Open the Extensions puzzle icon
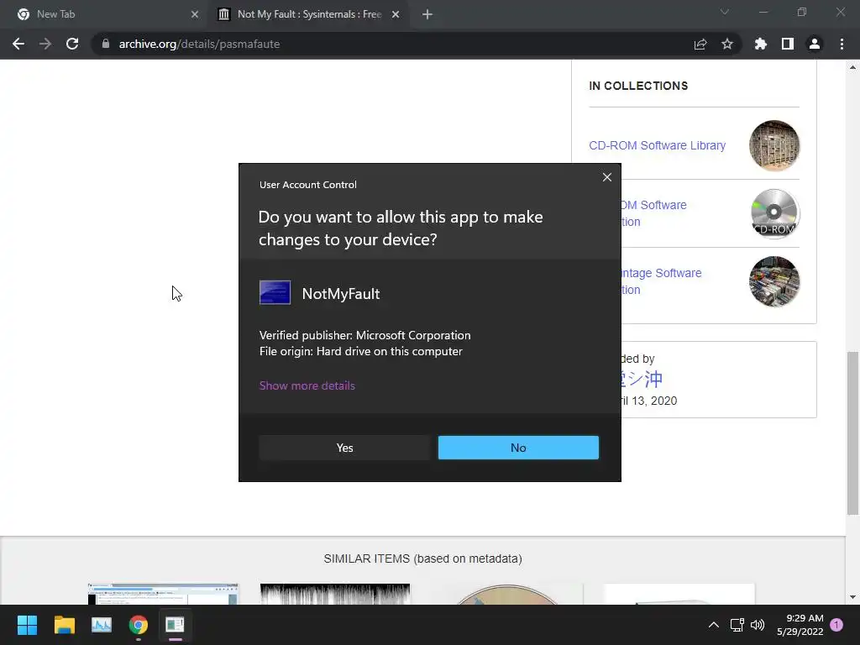Image resolution: width=860 pixels, height=645 pixels. 761,44
